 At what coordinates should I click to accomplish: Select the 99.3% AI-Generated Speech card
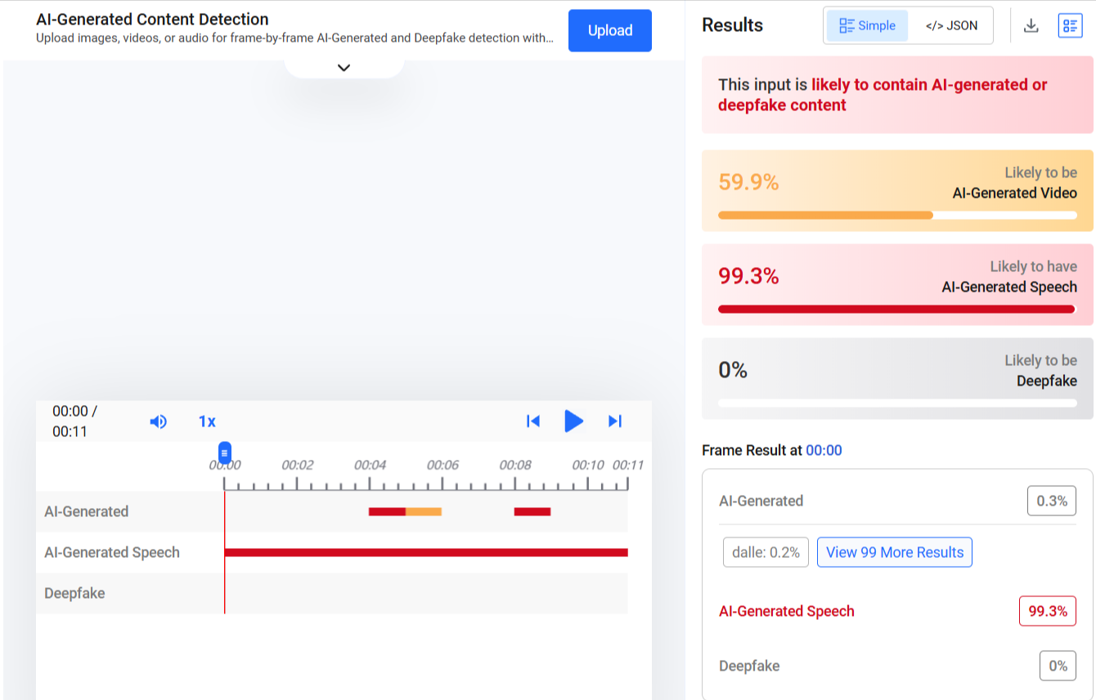[x=897, y=284]
